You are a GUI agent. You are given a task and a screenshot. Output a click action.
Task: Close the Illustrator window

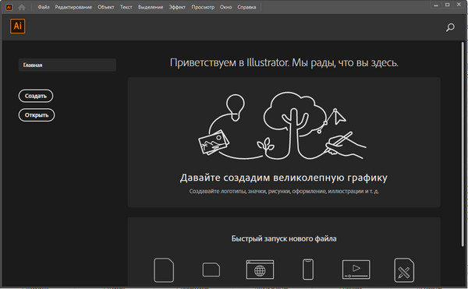(x=459, y=5)
